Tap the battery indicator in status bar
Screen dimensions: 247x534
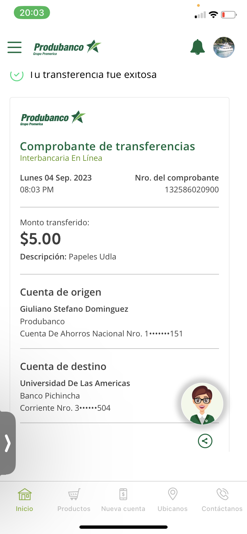[x=229, y=15]
